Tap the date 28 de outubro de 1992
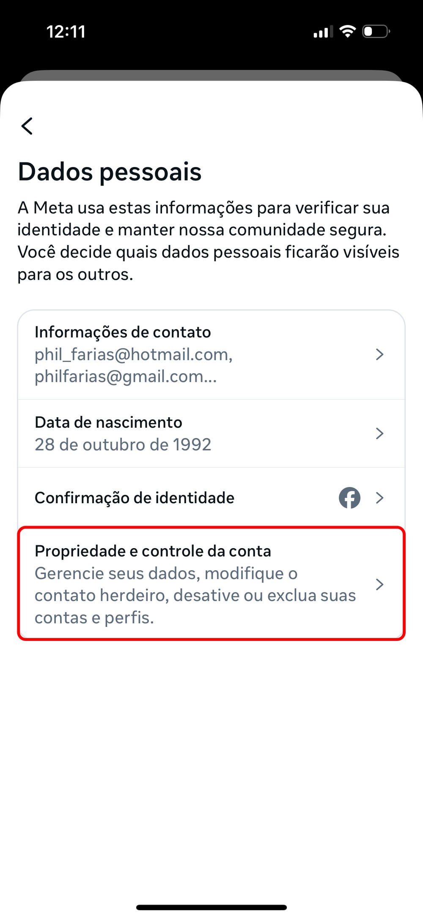 123,445
